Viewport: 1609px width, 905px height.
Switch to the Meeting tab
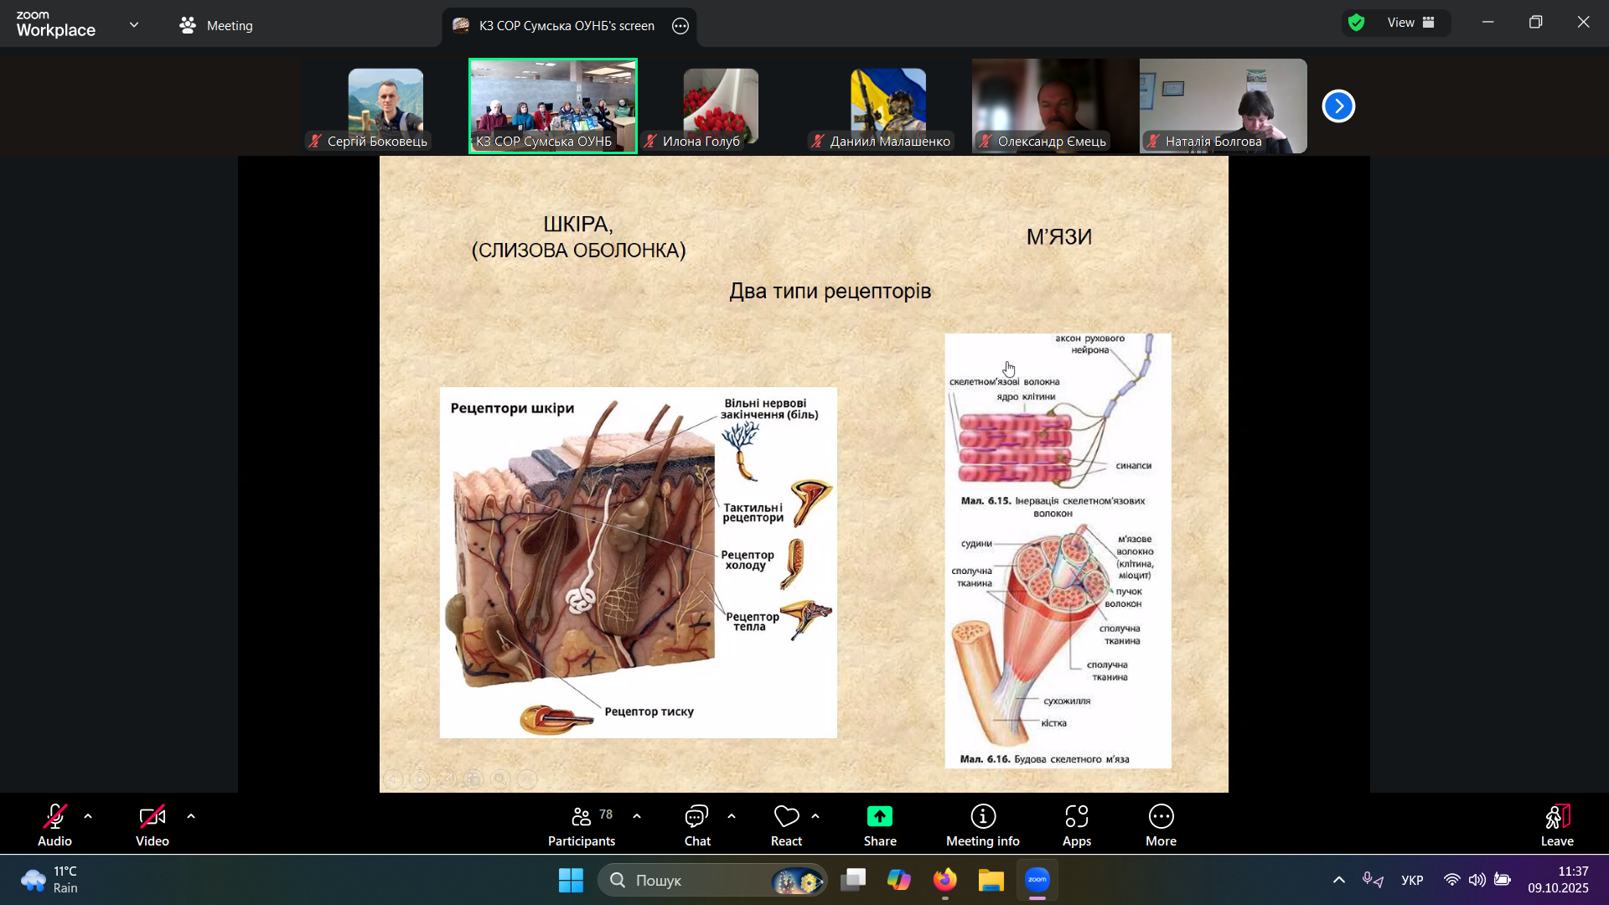[x=216, y=25]
